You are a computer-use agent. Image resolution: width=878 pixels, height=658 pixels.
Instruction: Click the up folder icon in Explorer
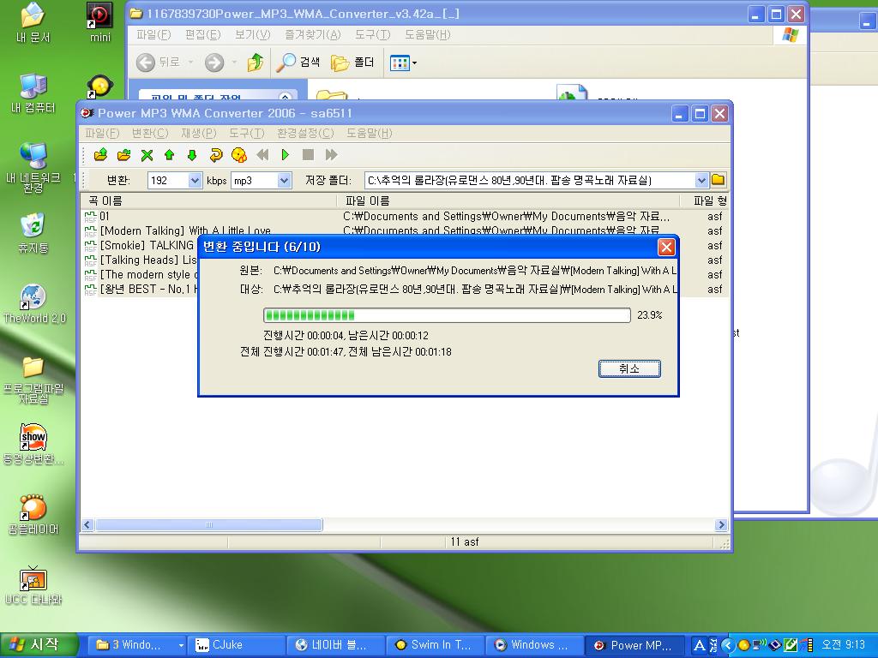(256, 62)
